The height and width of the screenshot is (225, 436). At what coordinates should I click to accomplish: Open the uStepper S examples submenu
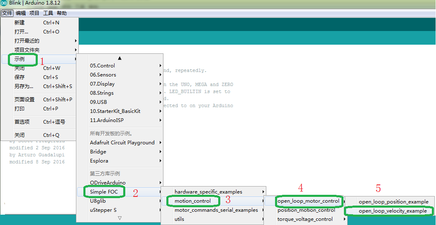click(x=120, y=210)
